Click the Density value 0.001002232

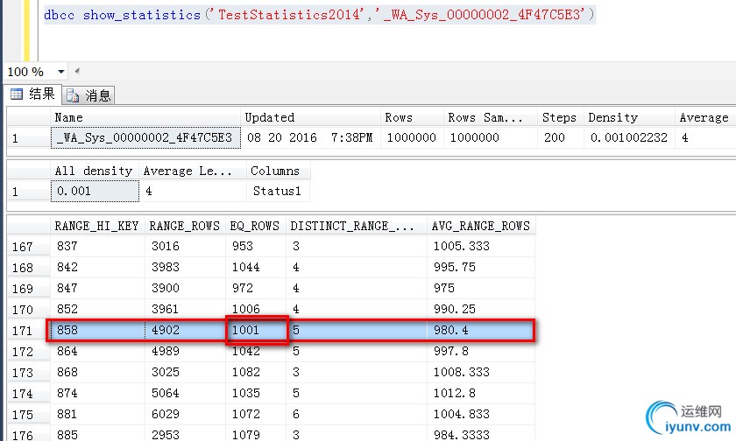tap(629, 137)
